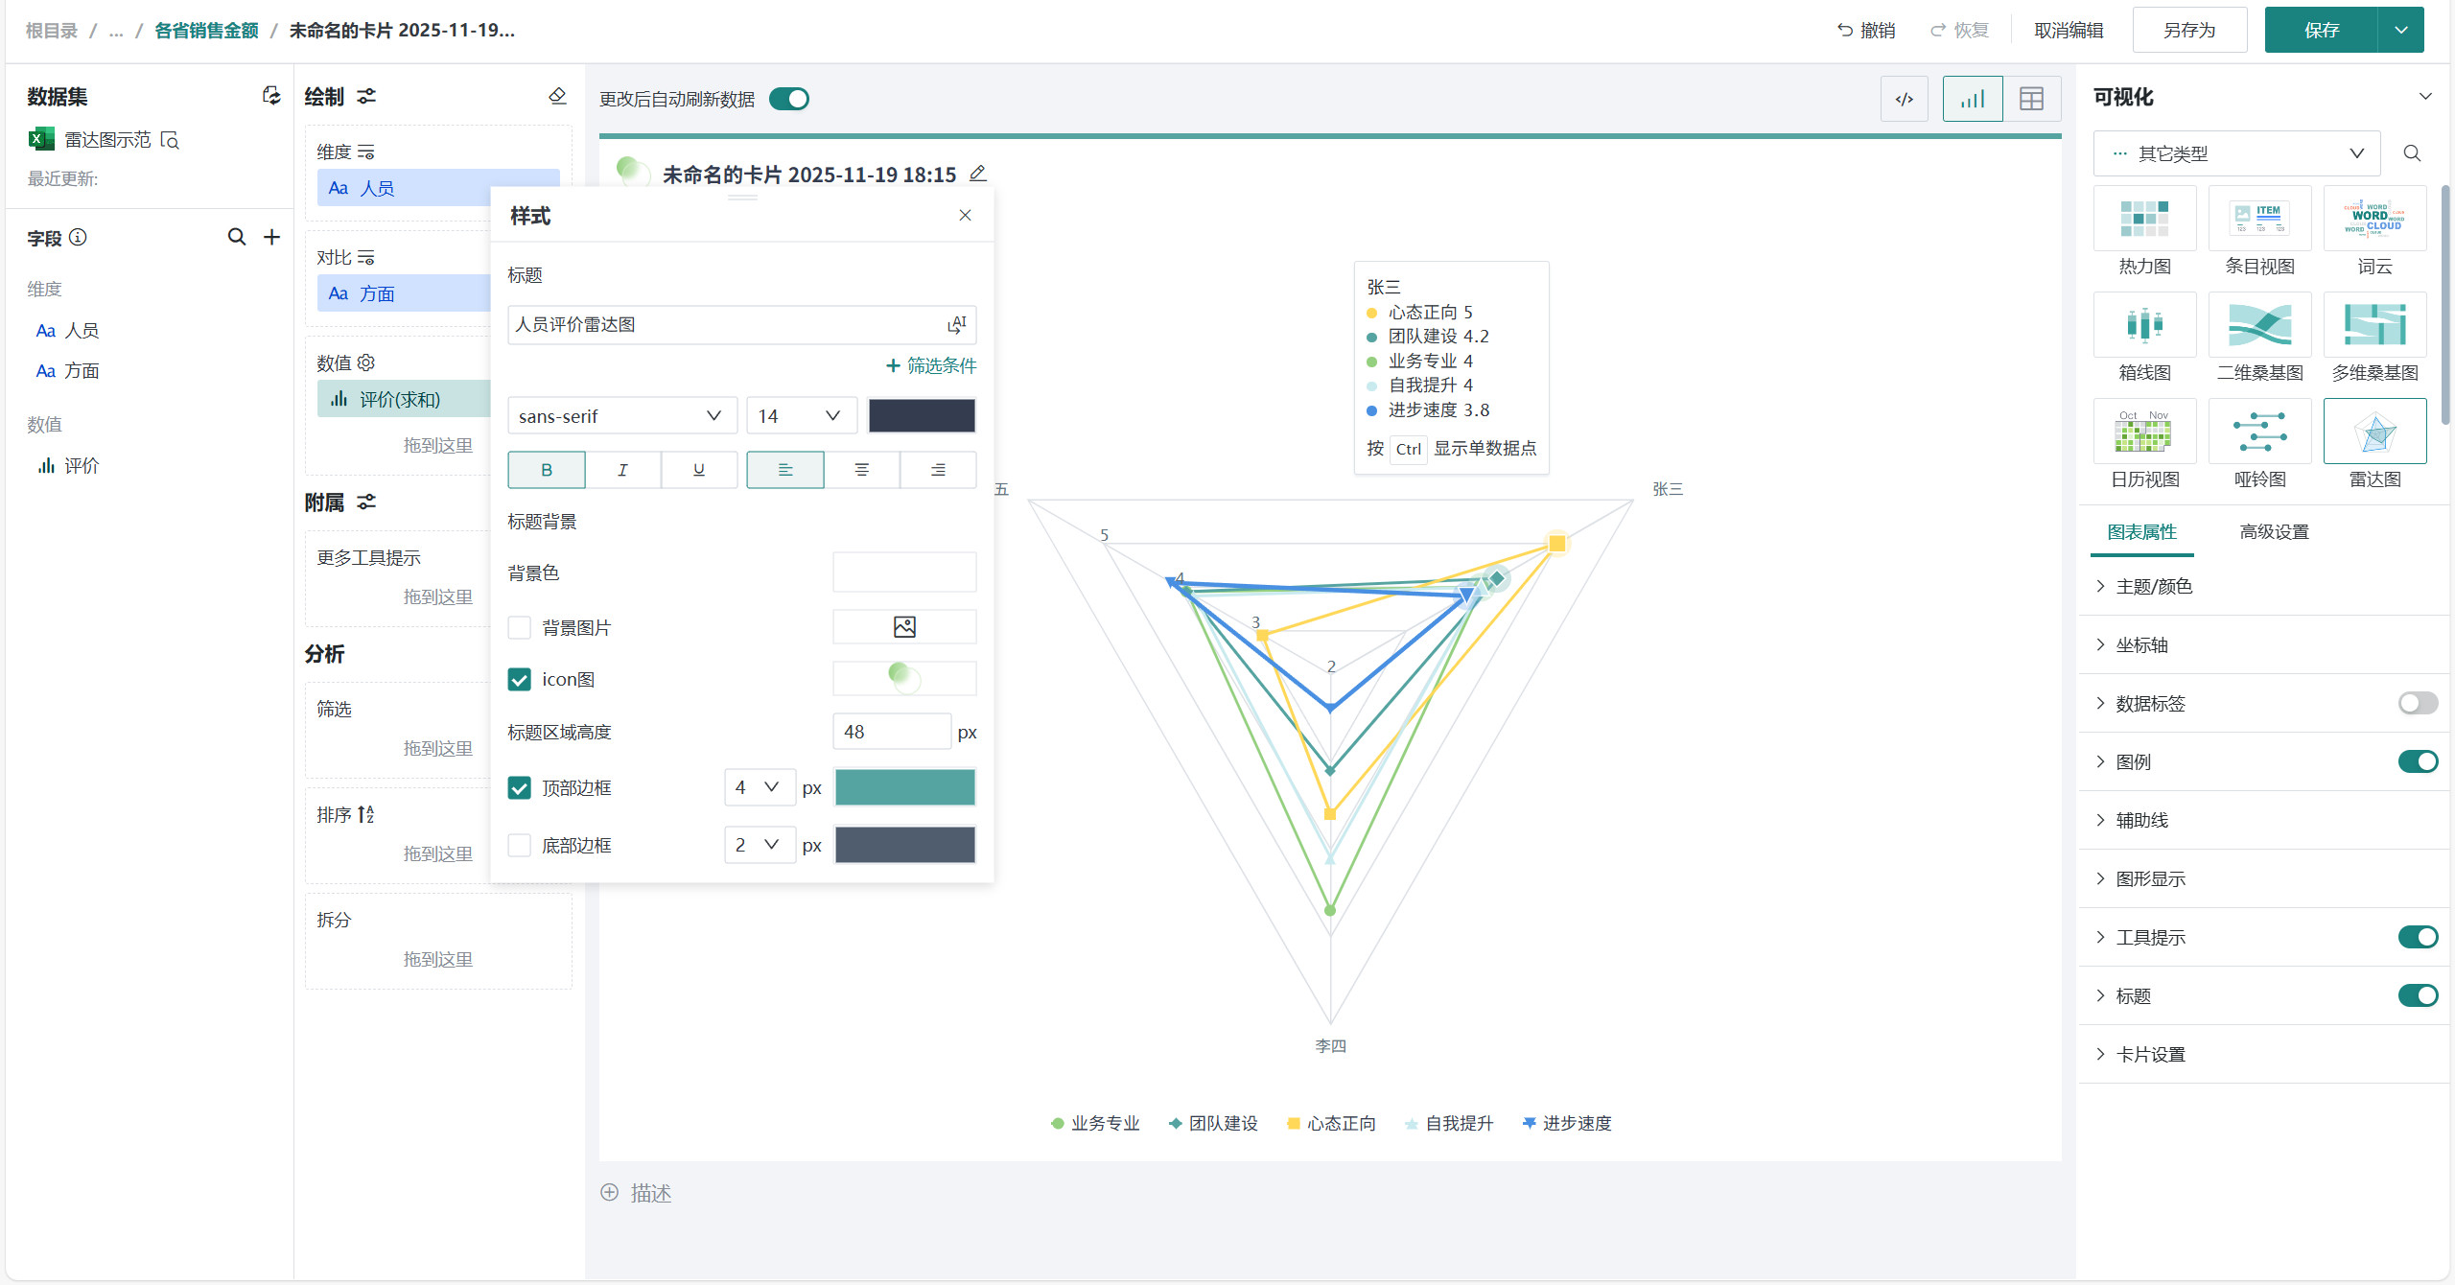Expand the 主题/颜色 section
This screenshot has width=2455, height=1285.
tap(2153, 586)
